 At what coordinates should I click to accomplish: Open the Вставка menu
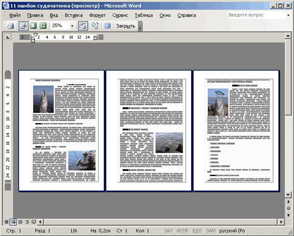pyautogui.click(x=73, y=15)
